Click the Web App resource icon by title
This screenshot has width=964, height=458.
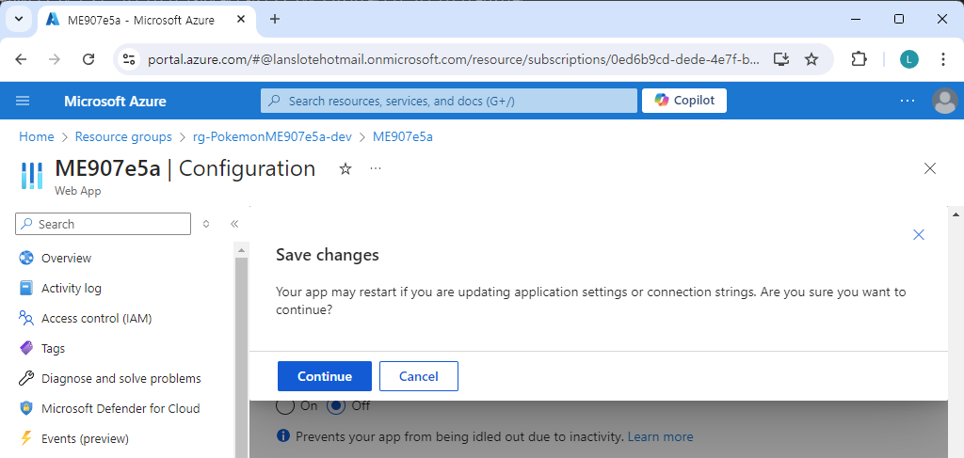(31, 175)
